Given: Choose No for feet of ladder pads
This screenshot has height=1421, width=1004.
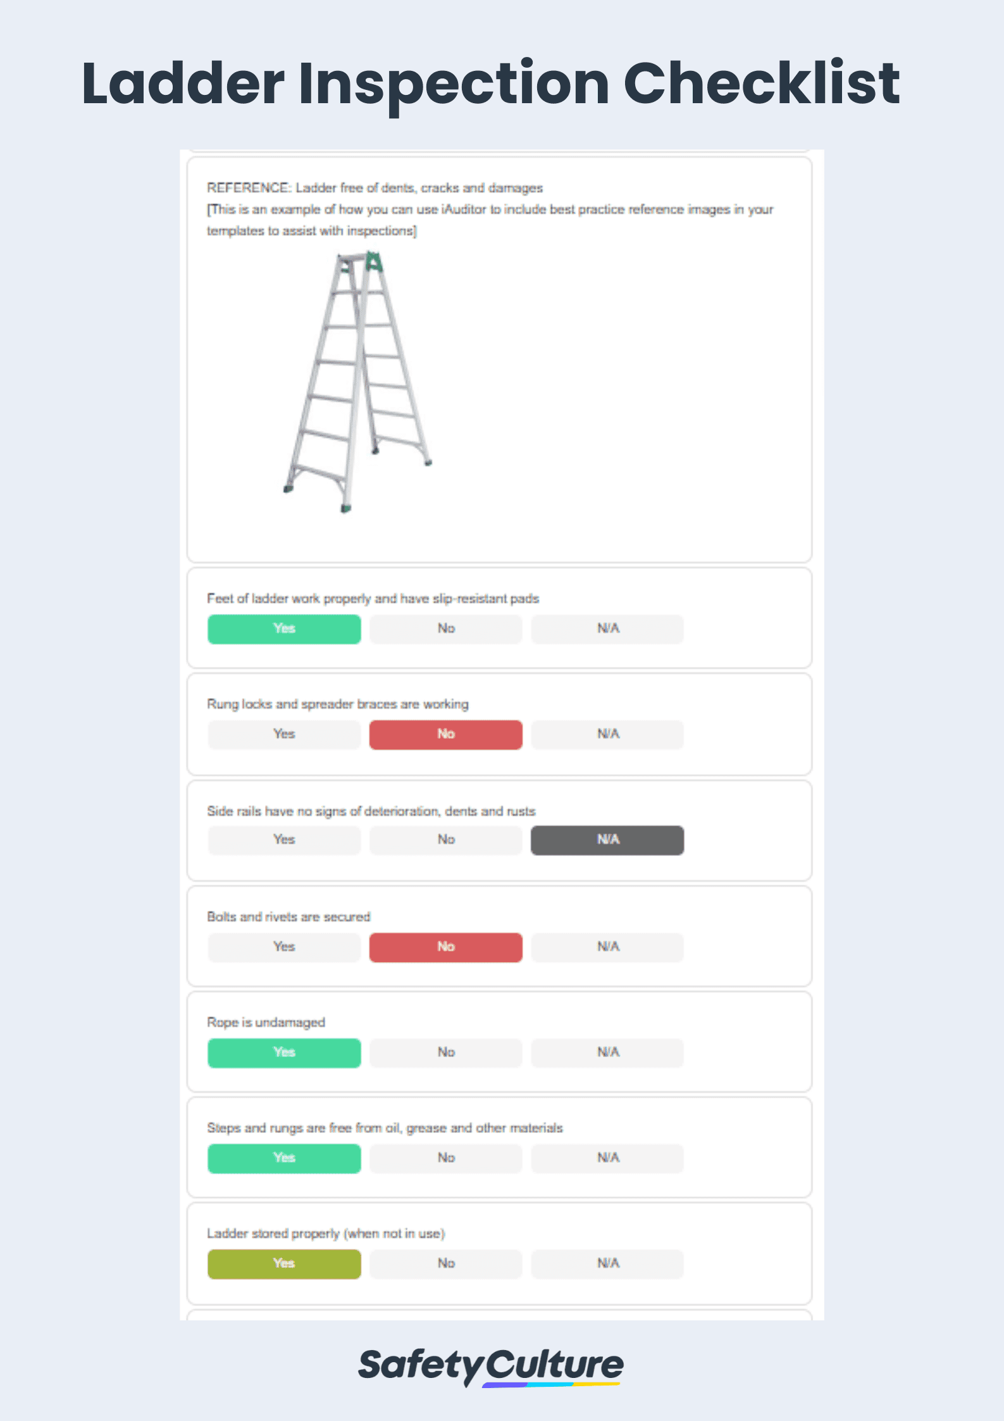Looking at the screenshot, I should pos(446,629).
